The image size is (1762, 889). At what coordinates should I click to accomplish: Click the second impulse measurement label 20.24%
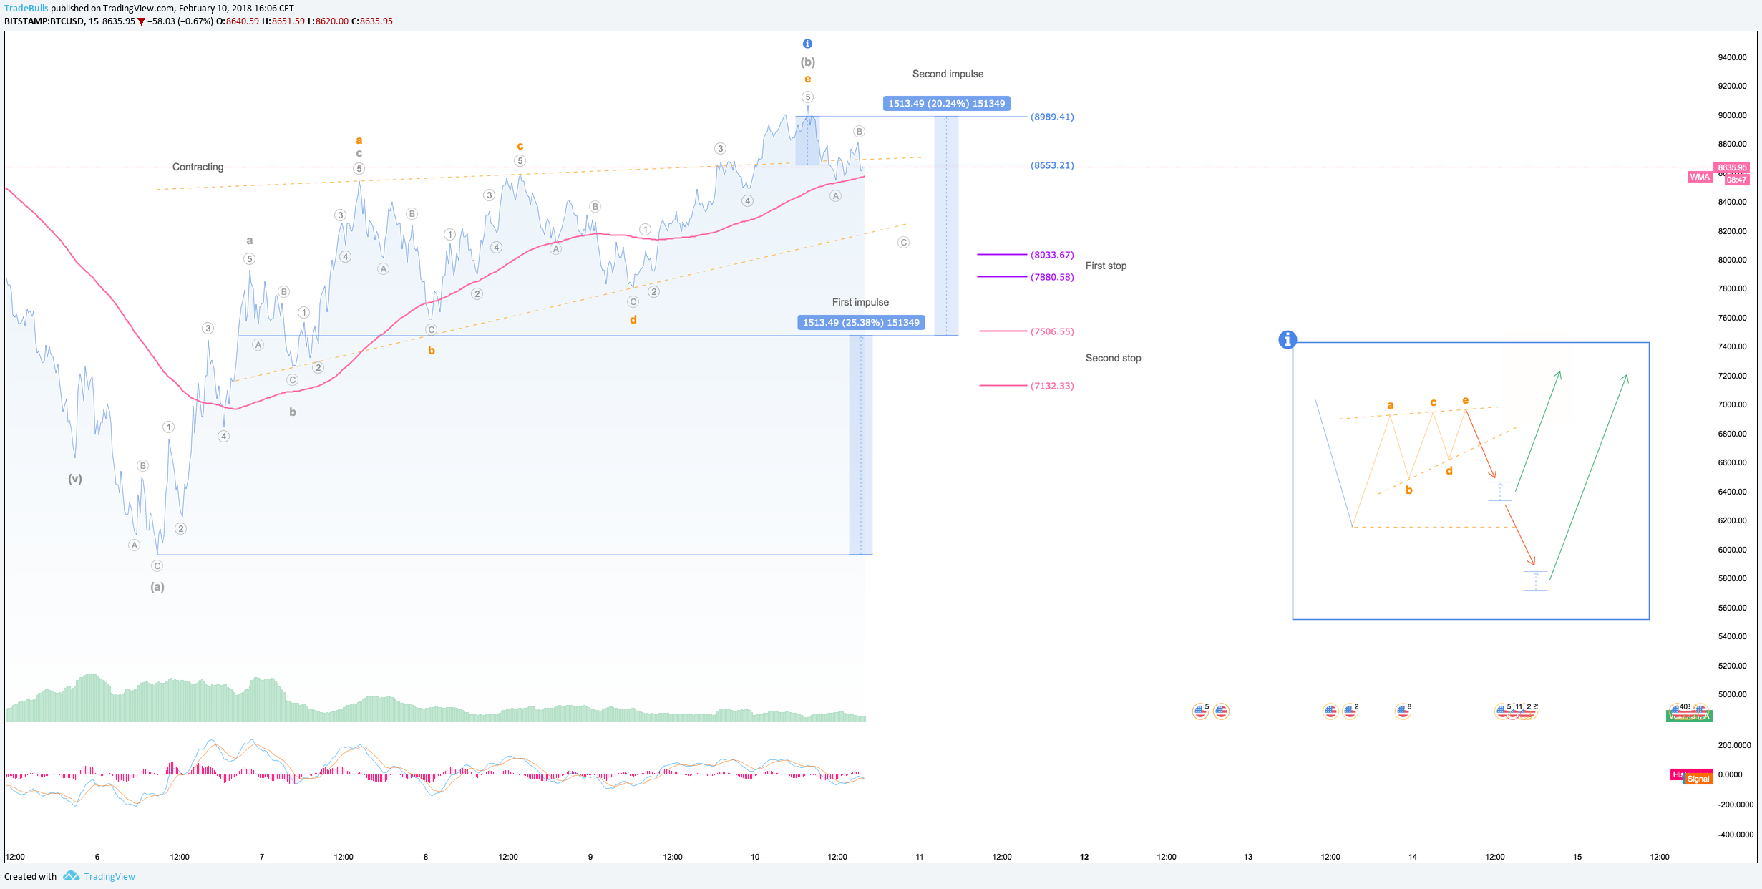point(947,104)
